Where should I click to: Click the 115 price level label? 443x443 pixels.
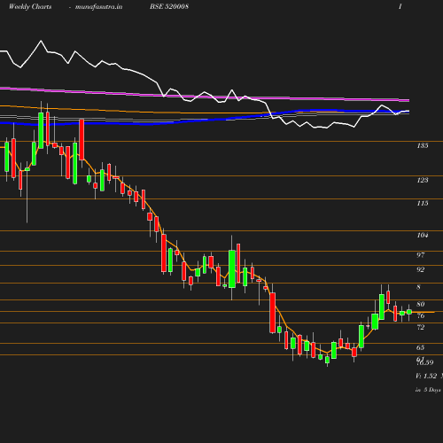(x=423, y=203)
